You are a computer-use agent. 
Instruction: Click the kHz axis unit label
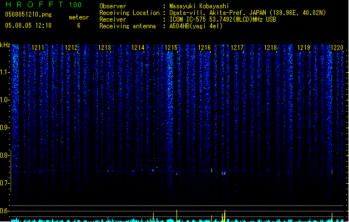pyautogui.click(x=5, y=45)
